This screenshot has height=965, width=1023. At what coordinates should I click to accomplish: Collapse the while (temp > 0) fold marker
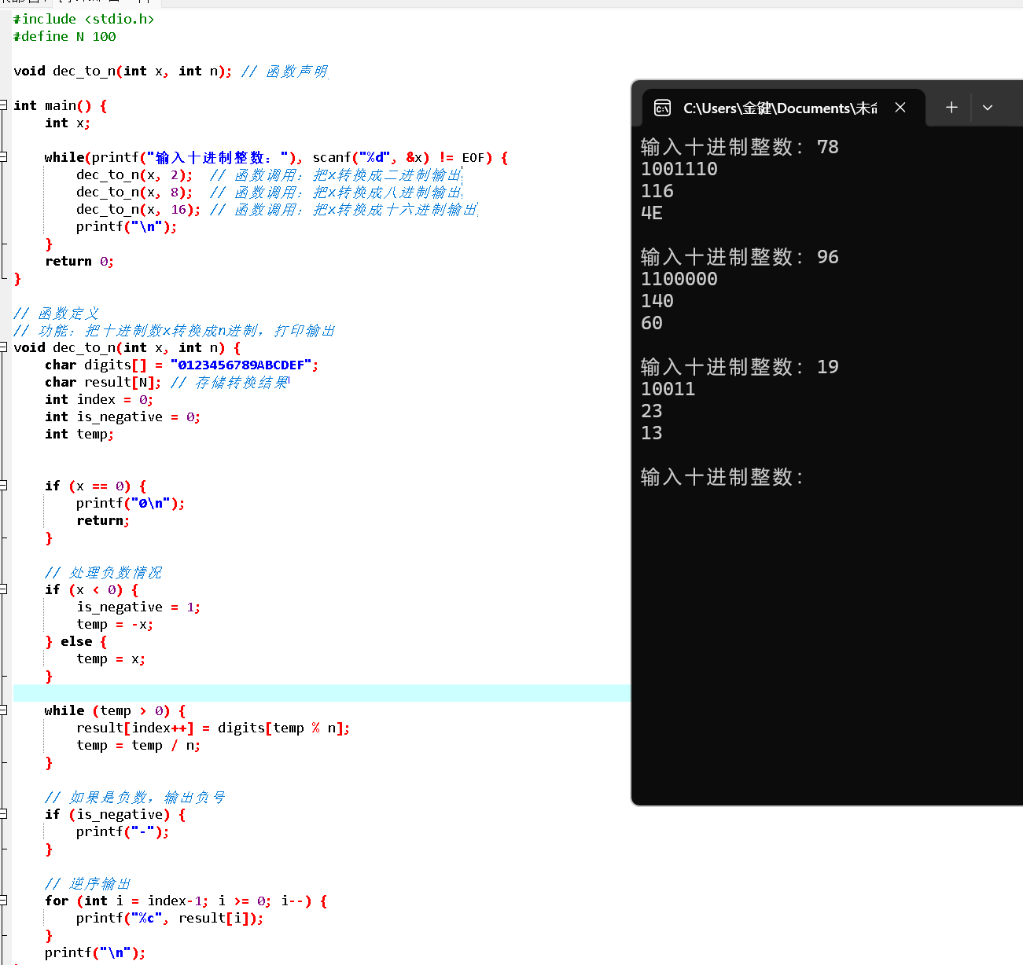coord(4,710)
